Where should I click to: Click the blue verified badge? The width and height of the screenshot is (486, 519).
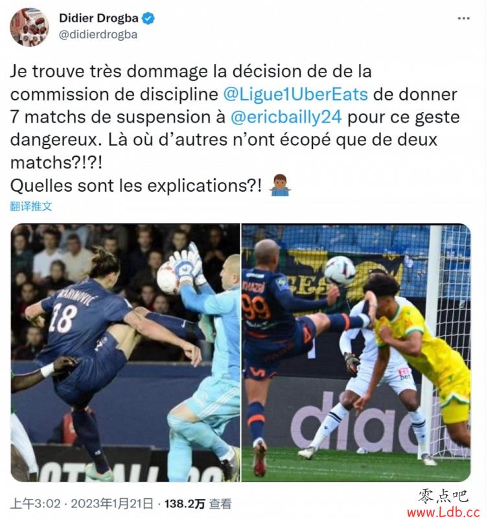click(x=148, y=18)
